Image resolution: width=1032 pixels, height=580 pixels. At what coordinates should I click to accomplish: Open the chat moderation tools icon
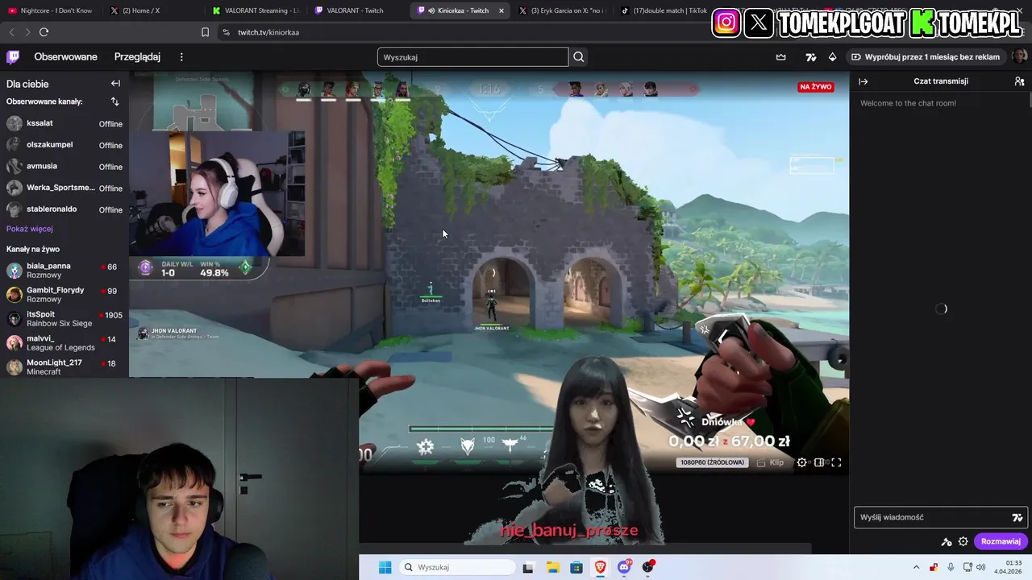[x=947, y=541]
